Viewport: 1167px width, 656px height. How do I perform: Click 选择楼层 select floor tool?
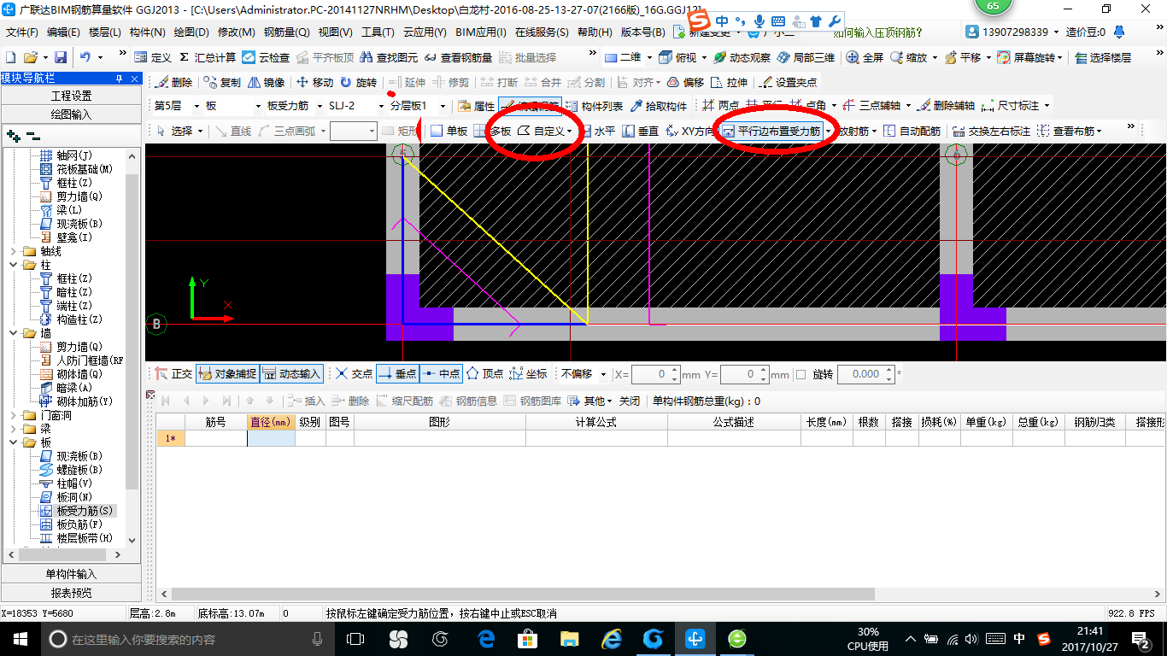tap(1103, 57)
